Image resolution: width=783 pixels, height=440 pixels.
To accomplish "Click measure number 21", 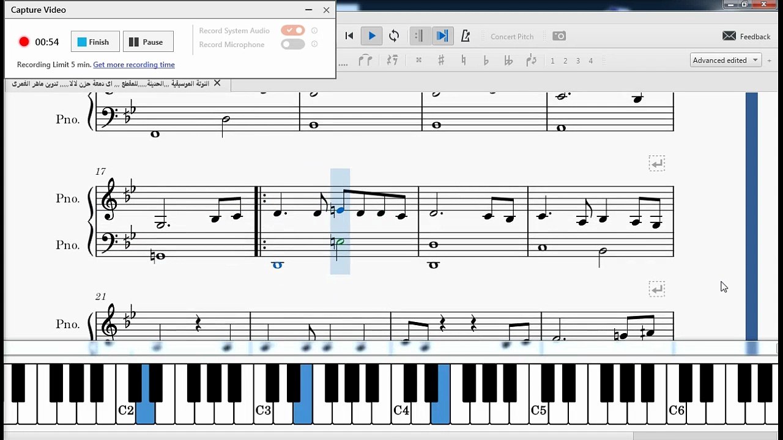I will pos(100,297).
